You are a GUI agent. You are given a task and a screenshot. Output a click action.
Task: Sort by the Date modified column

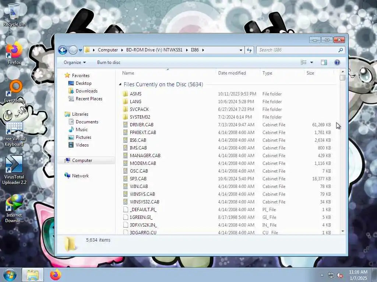(x=232, y=73)
